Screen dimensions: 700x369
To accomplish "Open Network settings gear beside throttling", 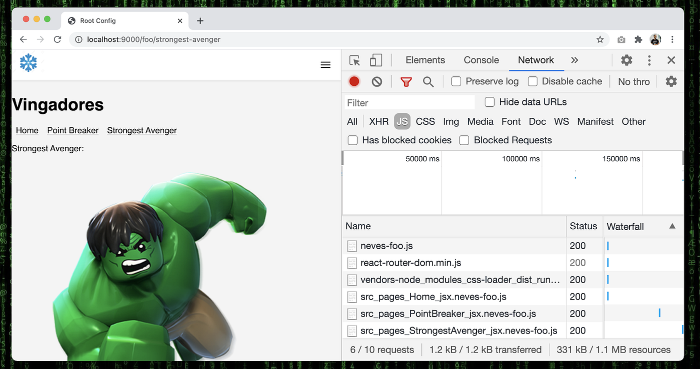I will click(671, 81).
